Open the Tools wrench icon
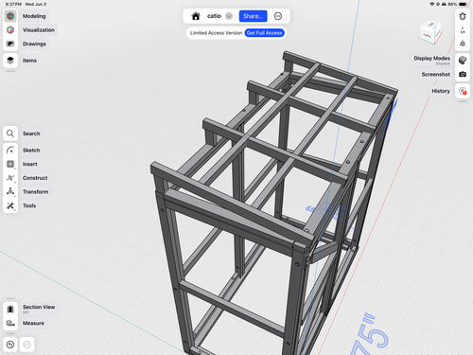Image resolution: width=473 pixels, height=355 pixels. point(10,205)
